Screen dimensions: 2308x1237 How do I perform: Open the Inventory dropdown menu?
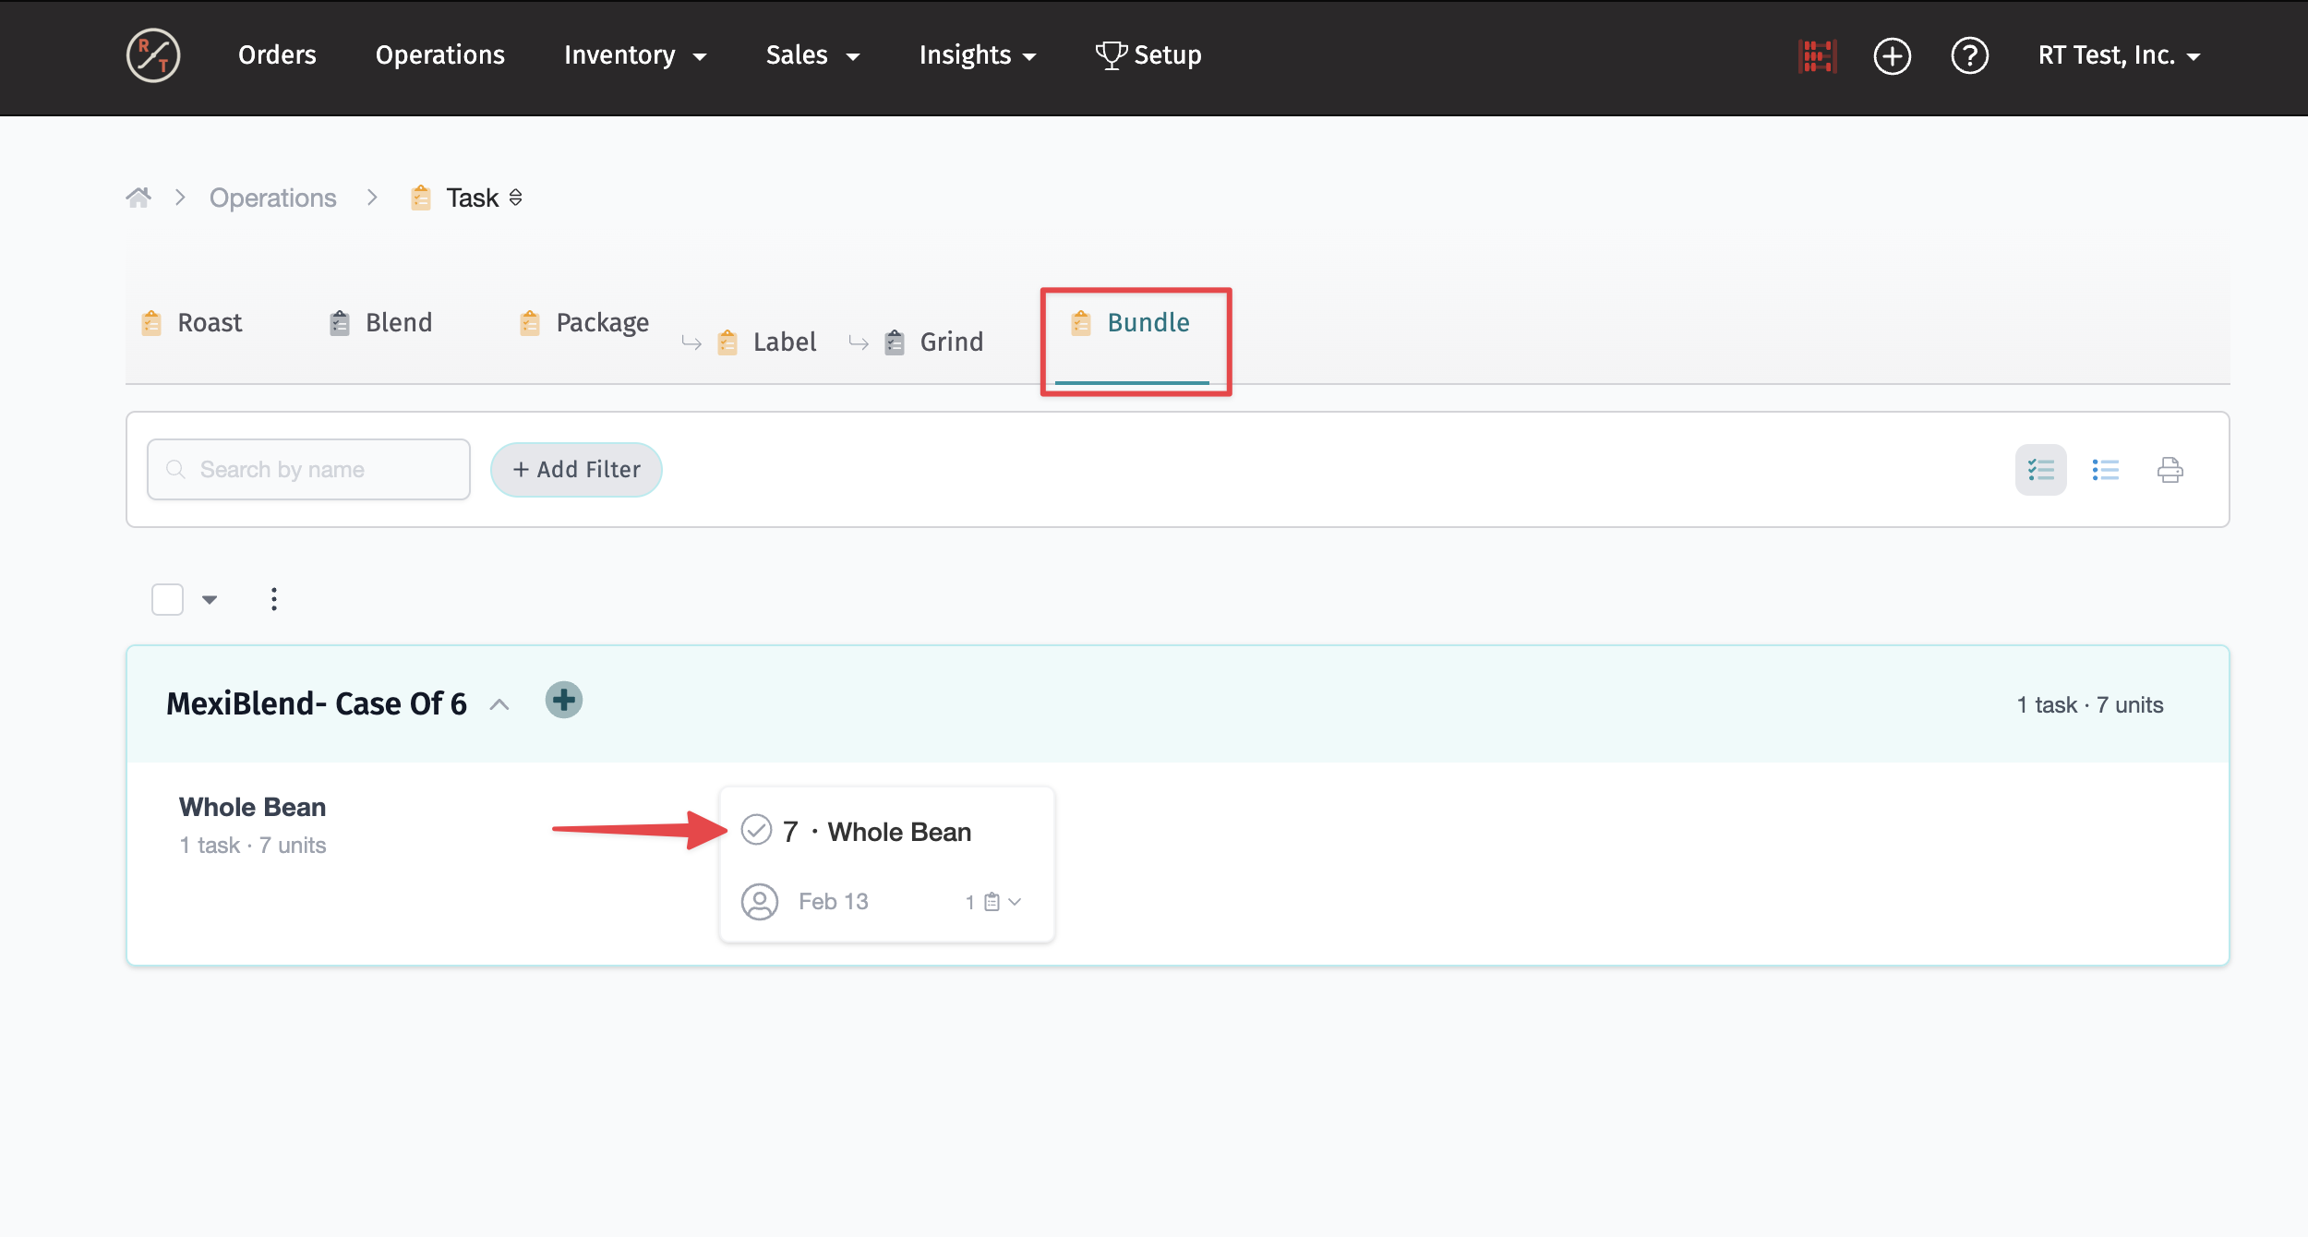point(635,55)
